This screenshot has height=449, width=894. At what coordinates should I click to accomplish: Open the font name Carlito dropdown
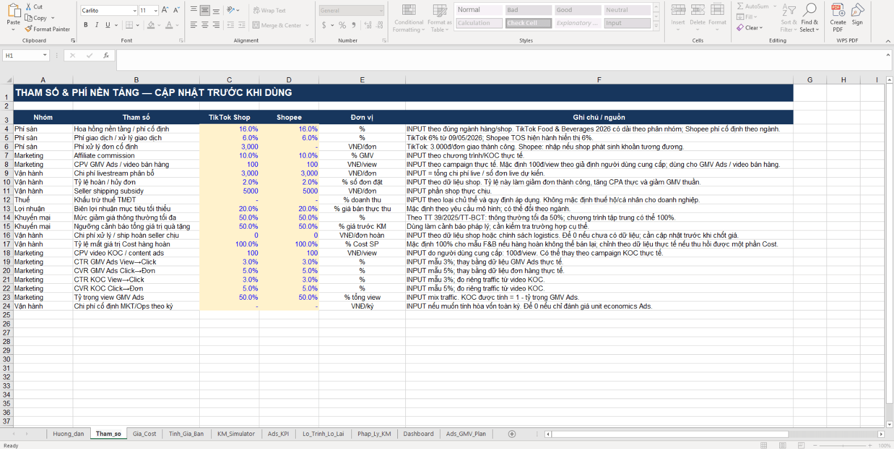[x=135, y=11]
